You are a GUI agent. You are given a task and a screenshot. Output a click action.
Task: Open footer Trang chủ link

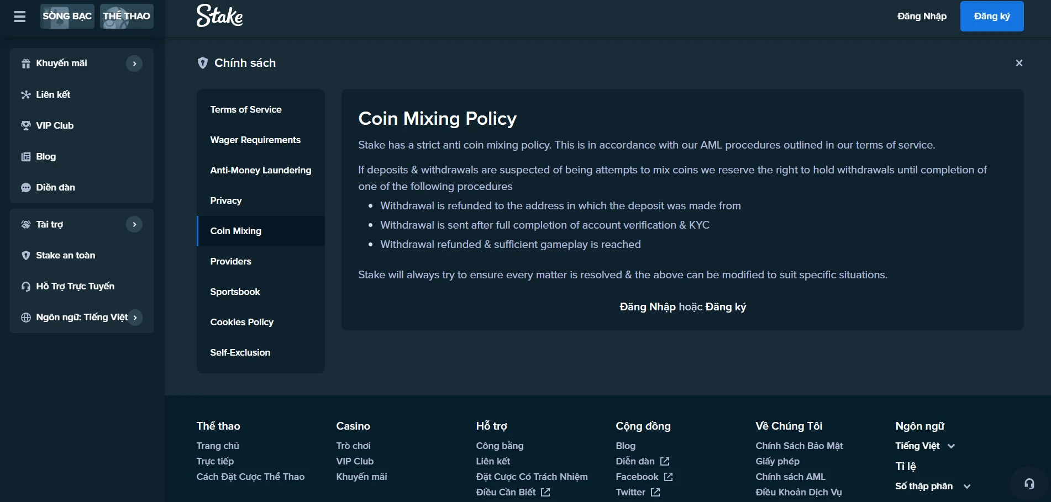[x=218, y=446]
